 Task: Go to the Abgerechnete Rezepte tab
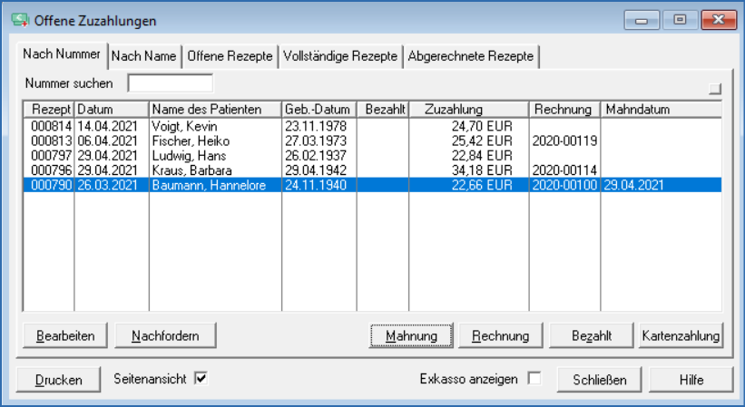tap(471, 56)
